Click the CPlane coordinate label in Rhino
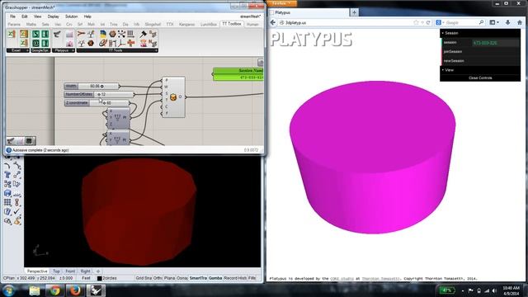Image resolution: width=528 pixels, height=297 pixels. (8, 278)
